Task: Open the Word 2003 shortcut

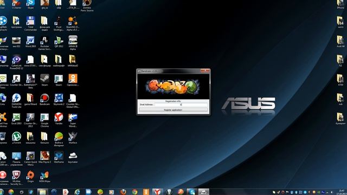Action: (30, 42)
